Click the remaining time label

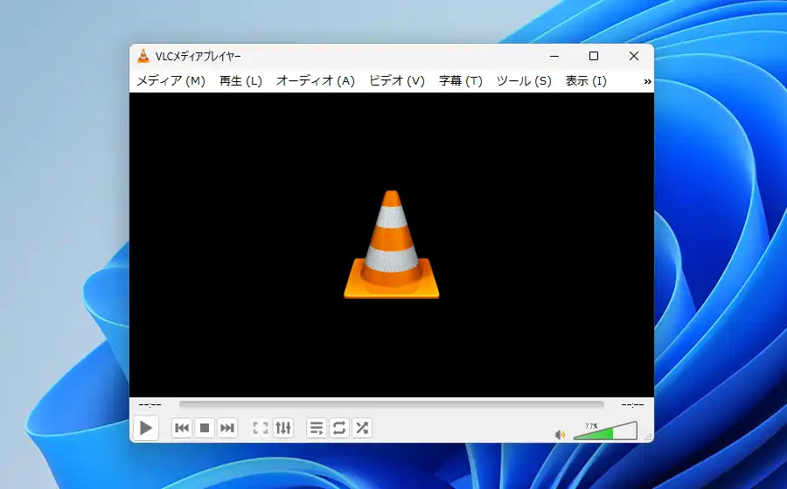[x=632, y=404]
